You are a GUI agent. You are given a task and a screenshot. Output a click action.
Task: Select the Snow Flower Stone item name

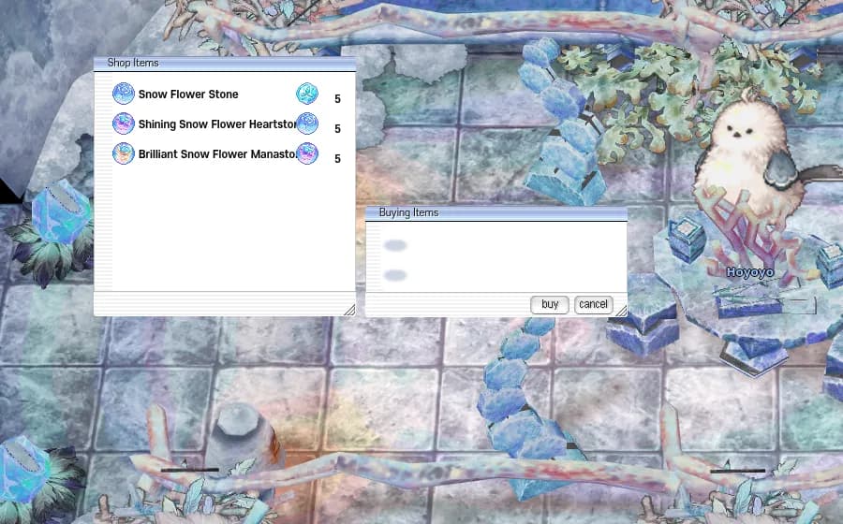(188, 94)
